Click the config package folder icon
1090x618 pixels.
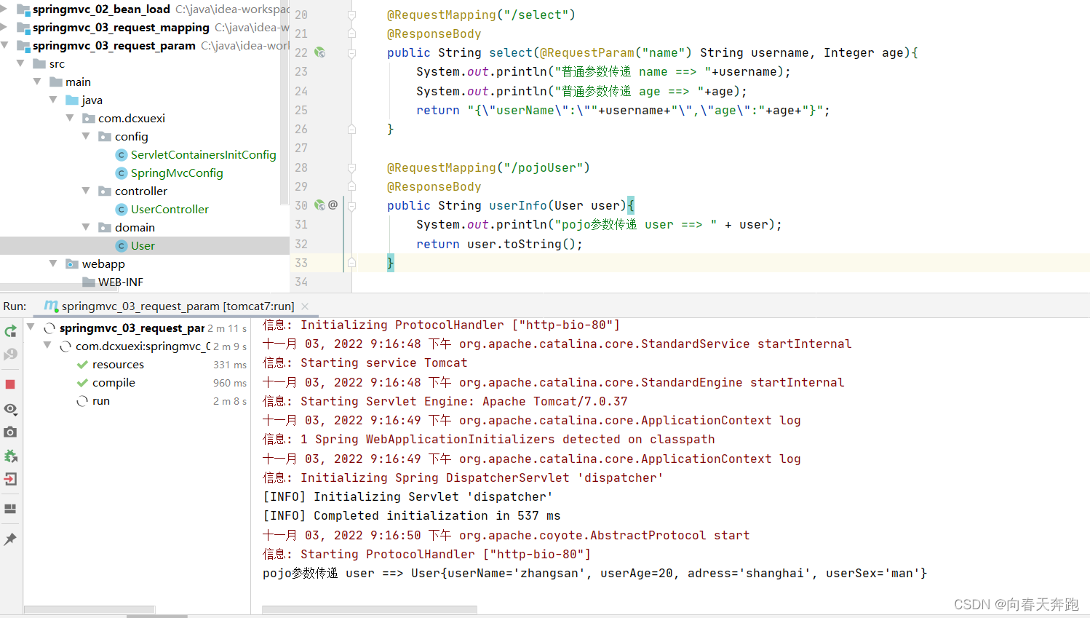(105, 136)
